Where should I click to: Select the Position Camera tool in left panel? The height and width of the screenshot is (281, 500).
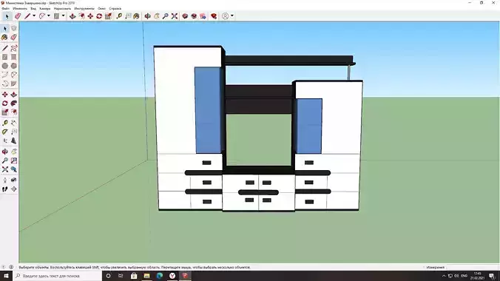pos(4,180)
